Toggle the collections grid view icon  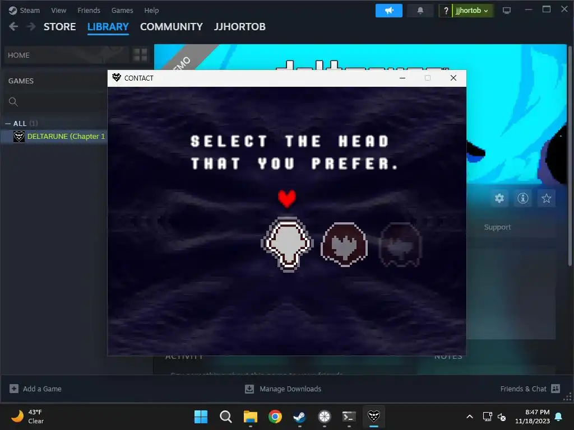tap(140, 55)
